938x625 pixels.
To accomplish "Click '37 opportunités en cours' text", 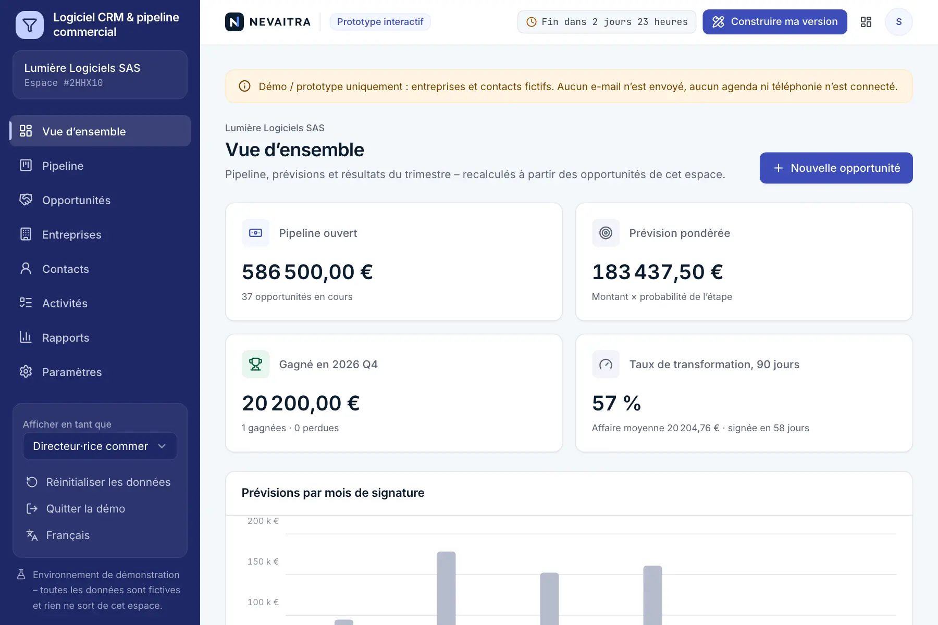I will click(297, 297).
